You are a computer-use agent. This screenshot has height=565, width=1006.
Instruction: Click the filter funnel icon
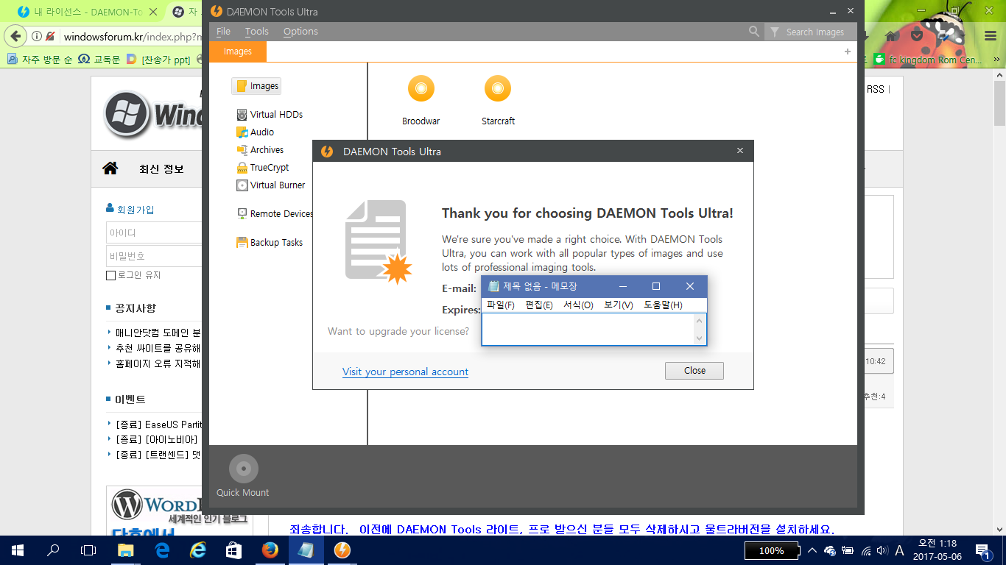pyautogui.click(x=775, y=32)
